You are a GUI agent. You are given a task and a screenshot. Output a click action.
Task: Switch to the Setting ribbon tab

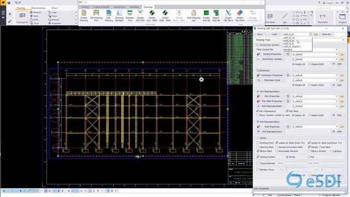85,7
